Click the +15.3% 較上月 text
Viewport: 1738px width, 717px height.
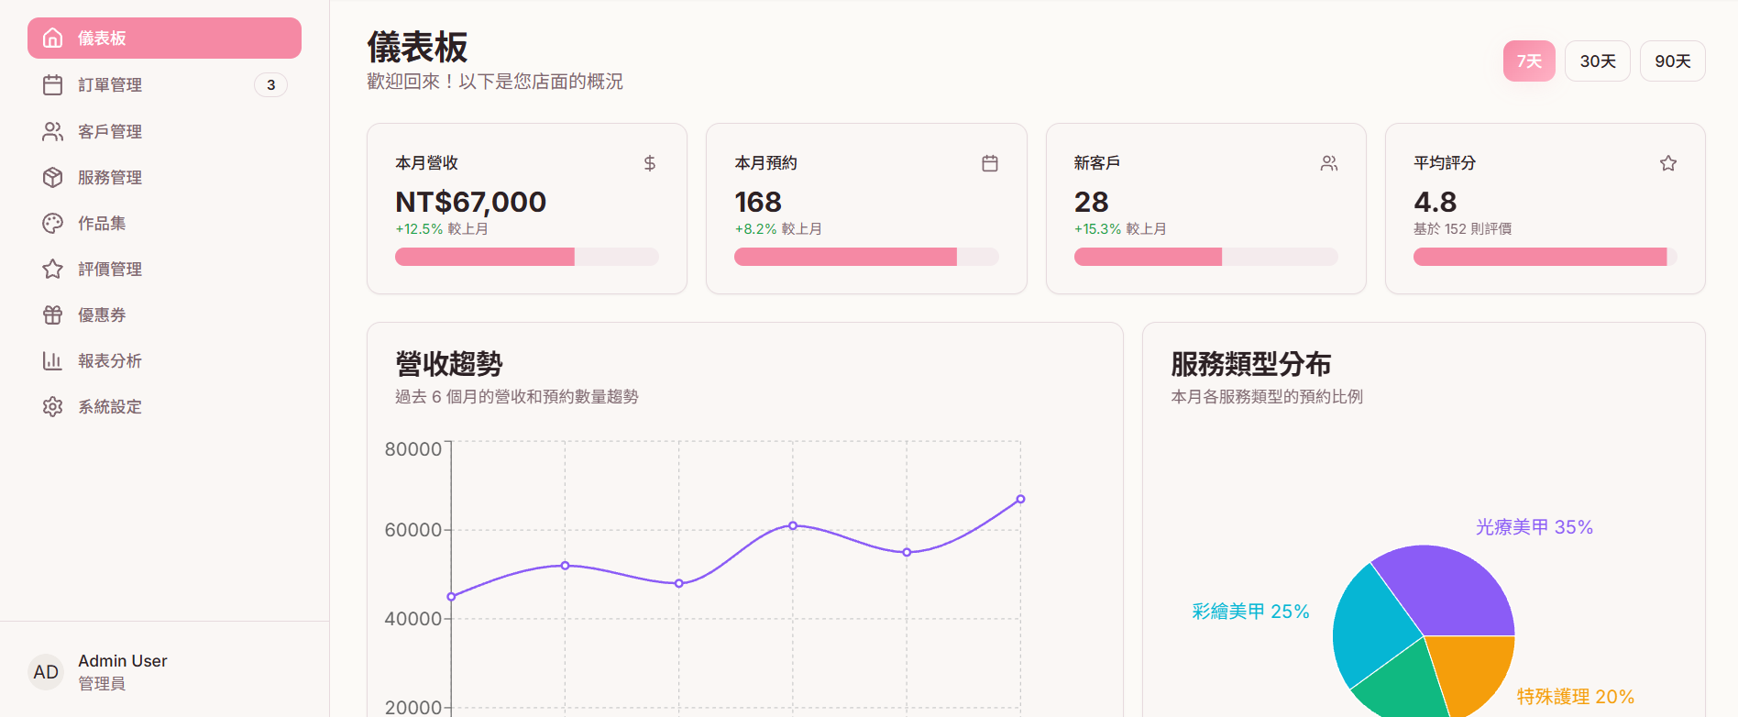coord(1120,229)
